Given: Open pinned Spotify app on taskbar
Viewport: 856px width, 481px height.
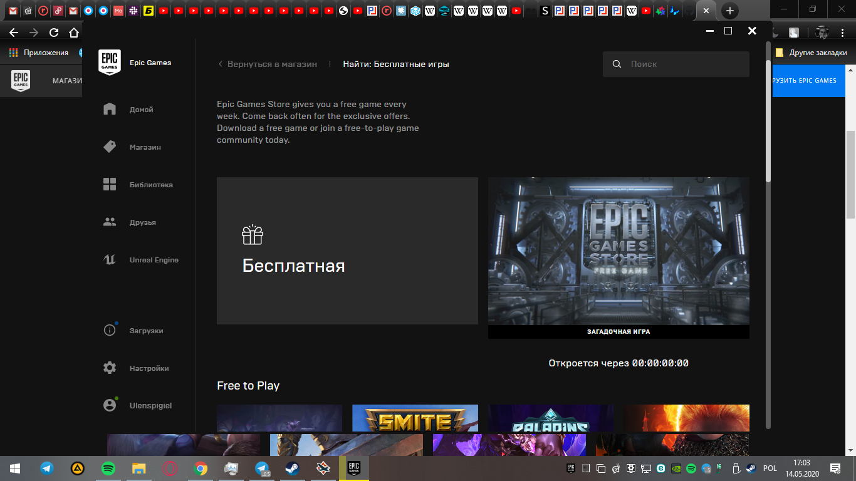Looking at the screenshot, I should [108, 468].
